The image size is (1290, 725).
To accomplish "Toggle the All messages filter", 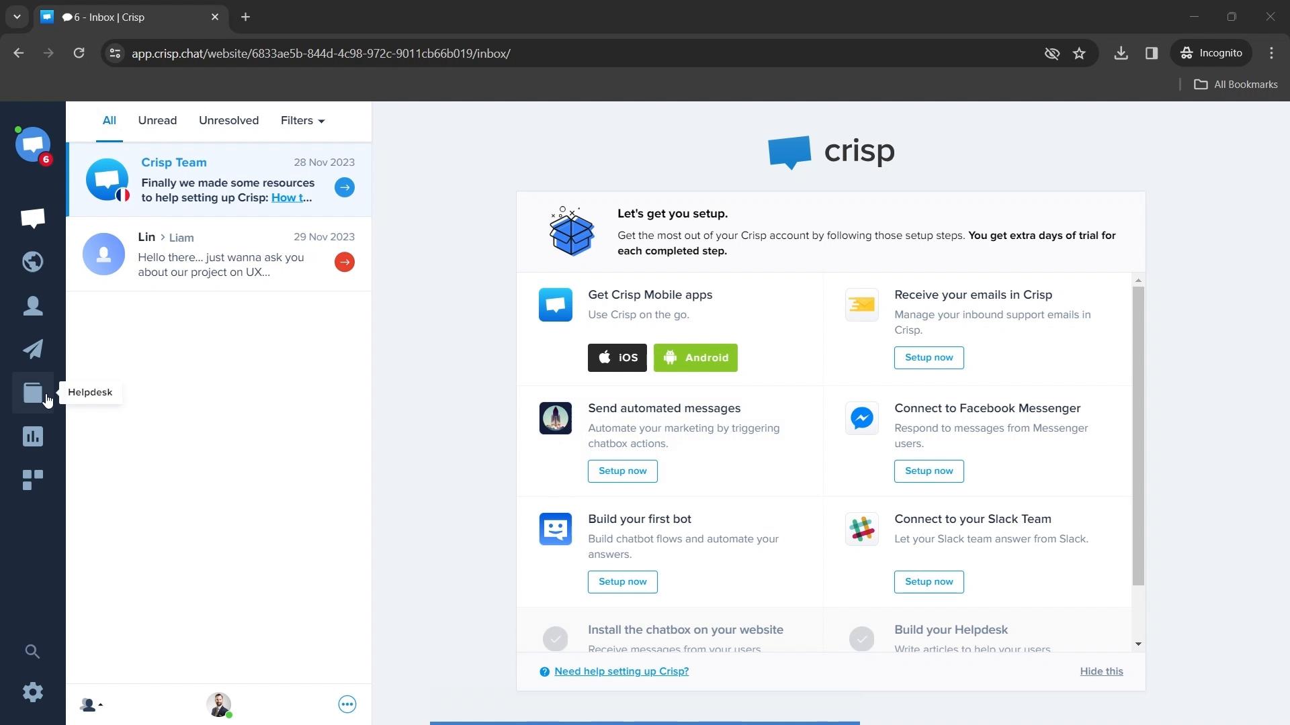I will (x=109, y=120).
